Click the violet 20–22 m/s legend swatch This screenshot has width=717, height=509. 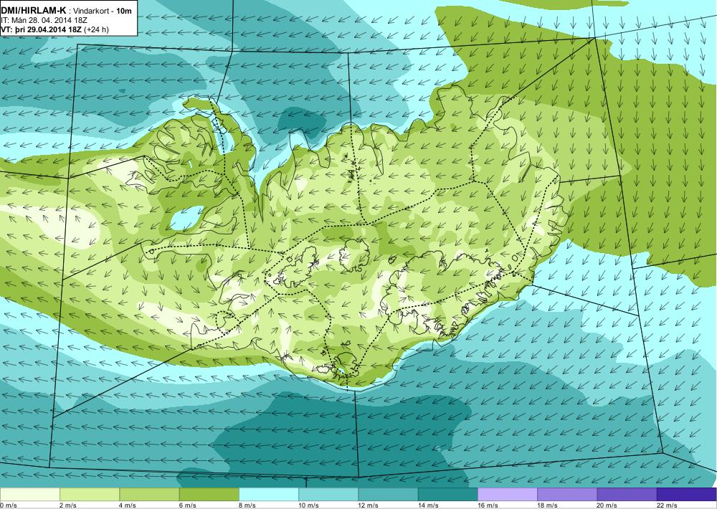(627, 495)
